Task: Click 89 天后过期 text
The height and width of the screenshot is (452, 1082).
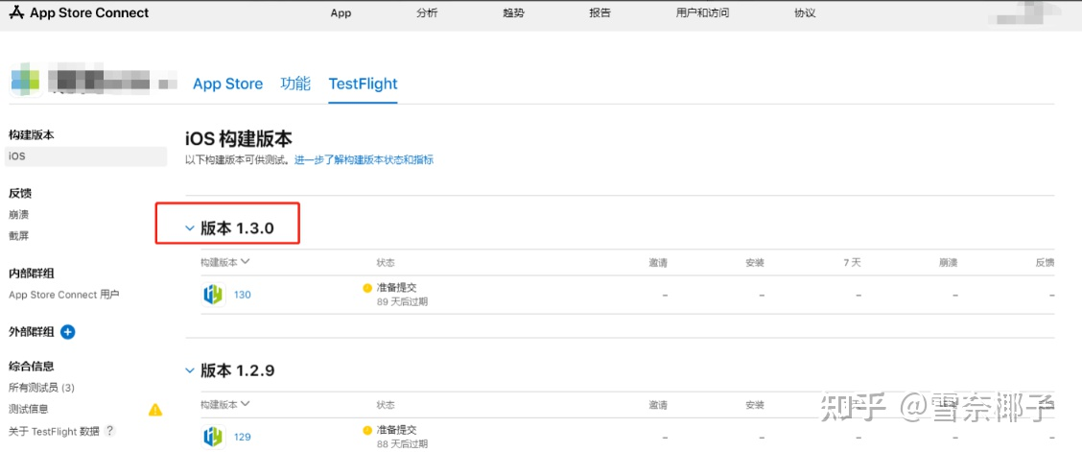Action: click(x=402, y=301)
